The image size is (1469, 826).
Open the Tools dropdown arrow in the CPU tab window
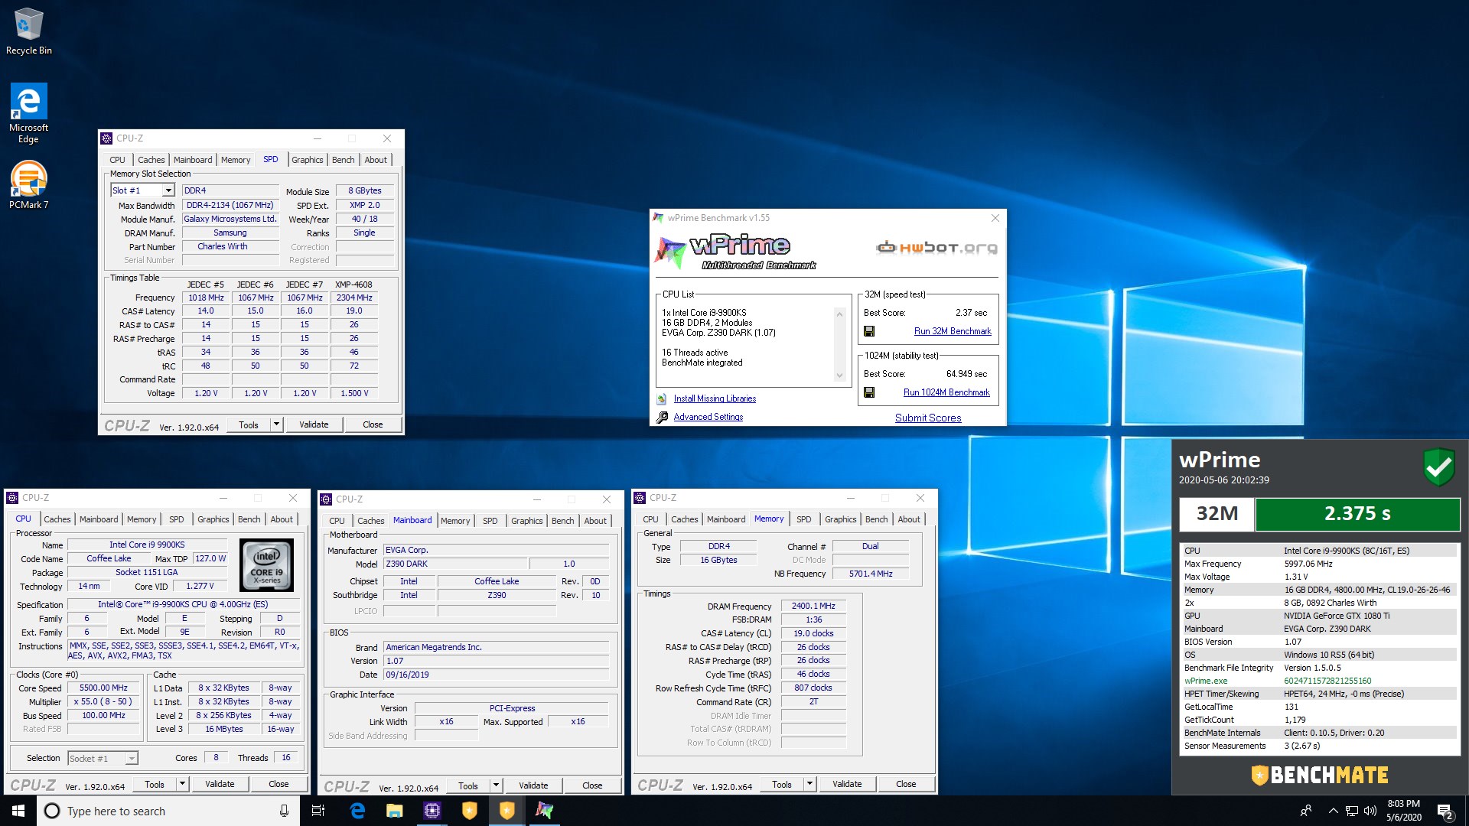coord(182,784)
